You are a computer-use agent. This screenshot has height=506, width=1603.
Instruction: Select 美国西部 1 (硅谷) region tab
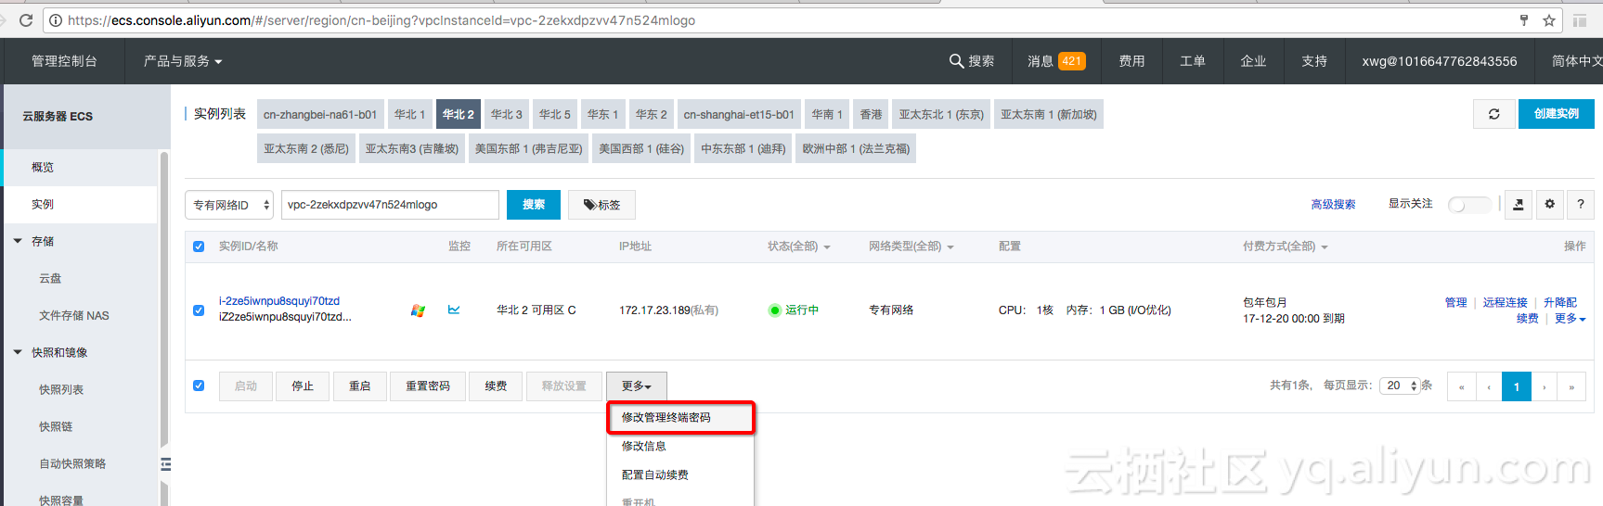(x=641, y=148)
